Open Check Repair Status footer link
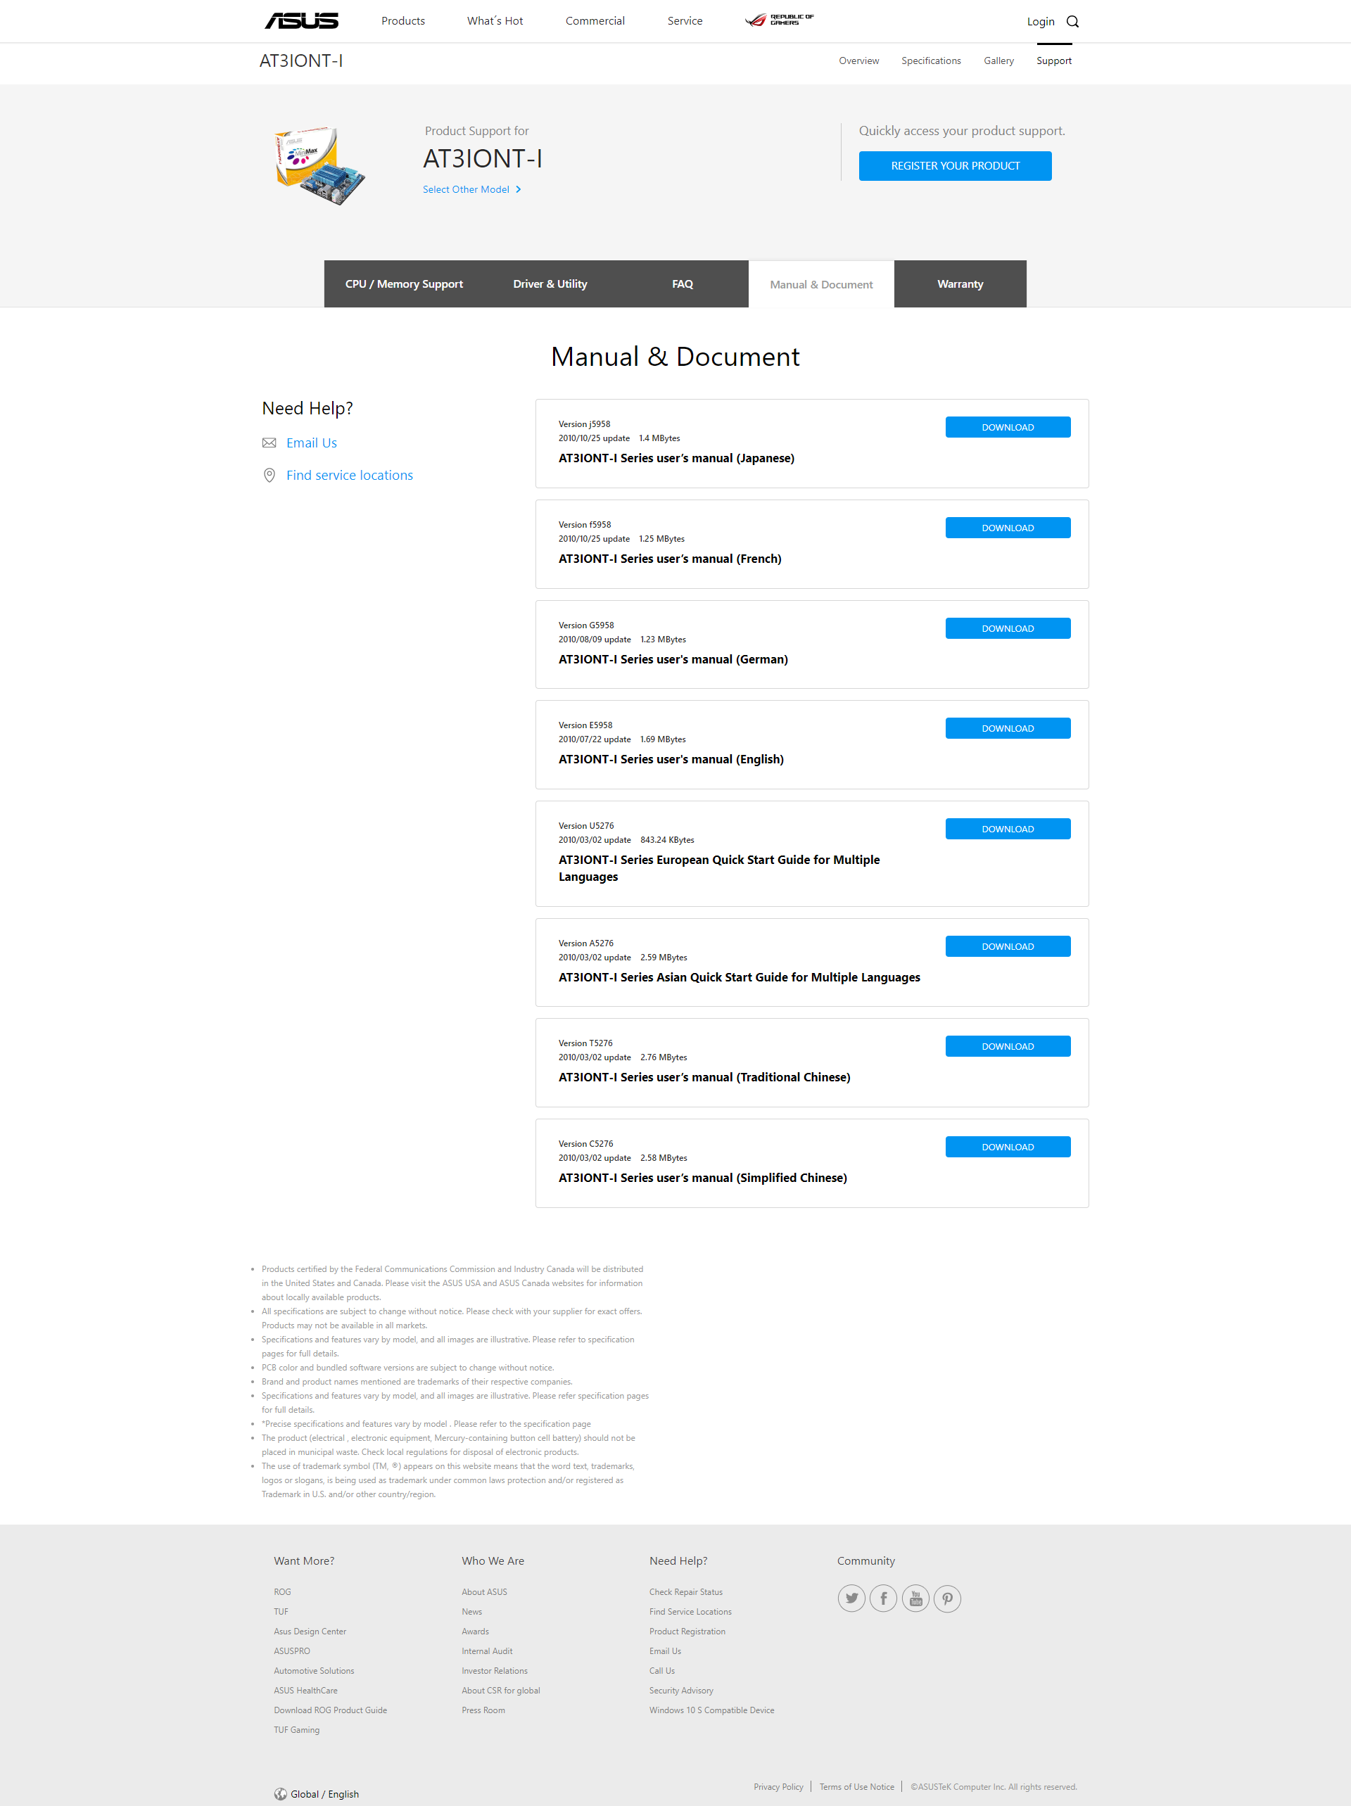This screenshot has height=1806, width=1351. point(685,1591)
